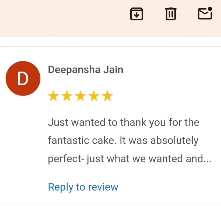The width and height of the screenshot is (221, 221).
Task: Select the second star in the rating
Action: click(67, 96)
